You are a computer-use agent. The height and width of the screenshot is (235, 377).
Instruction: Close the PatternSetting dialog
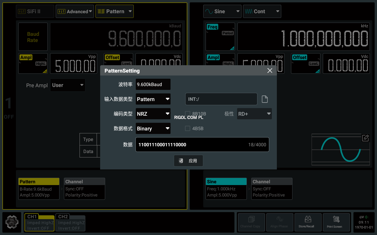click(x=269, y=71)
